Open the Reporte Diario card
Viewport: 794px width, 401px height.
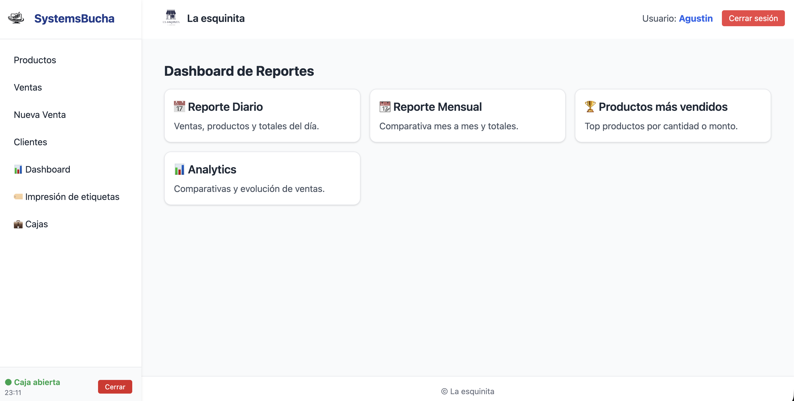point(262,116)
